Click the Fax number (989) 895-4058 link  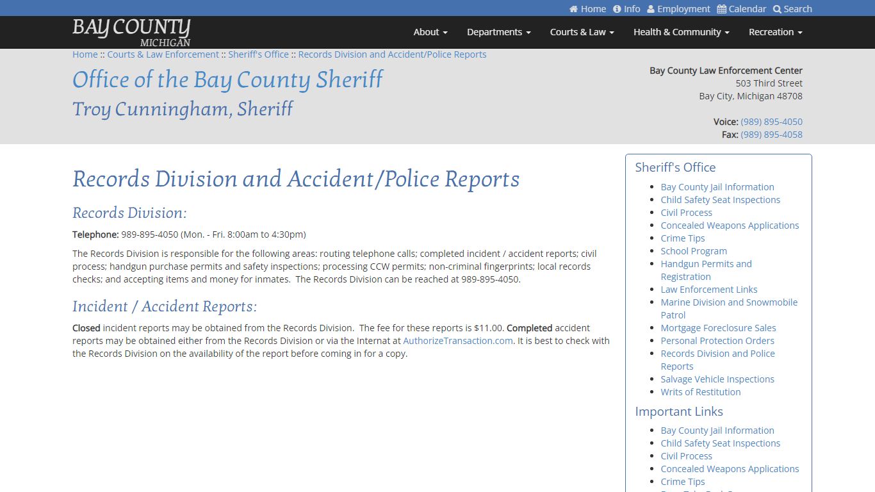click(771, 135)
